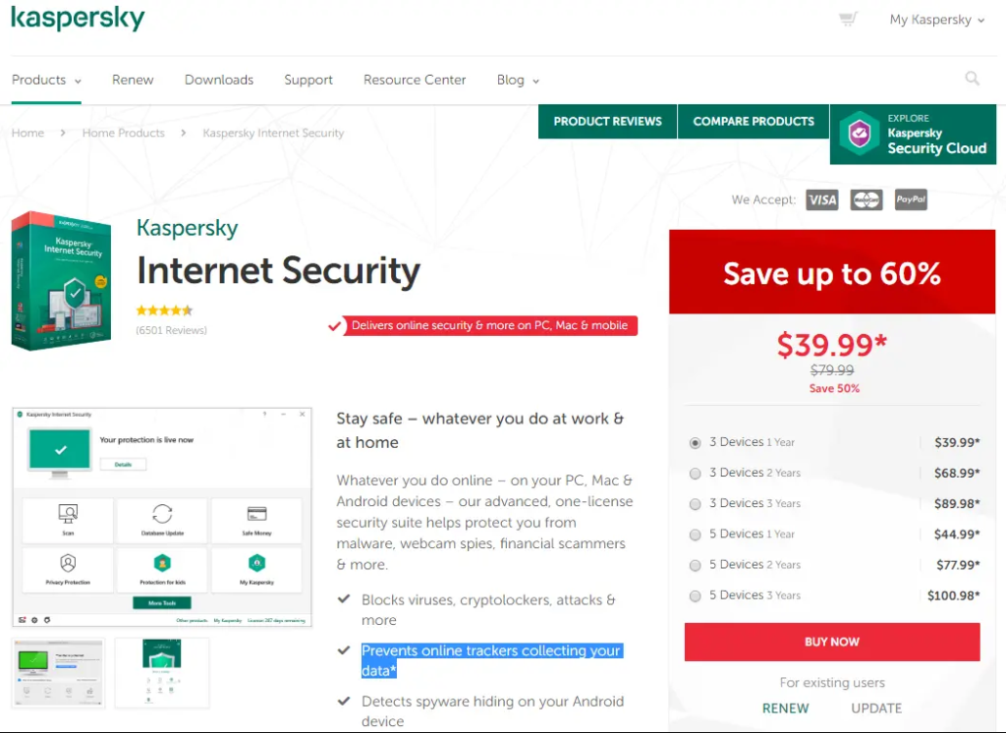The image size is (1006, 733).
Task: Expand the Blog dropdown menu
Action: [x=518, y=80]
